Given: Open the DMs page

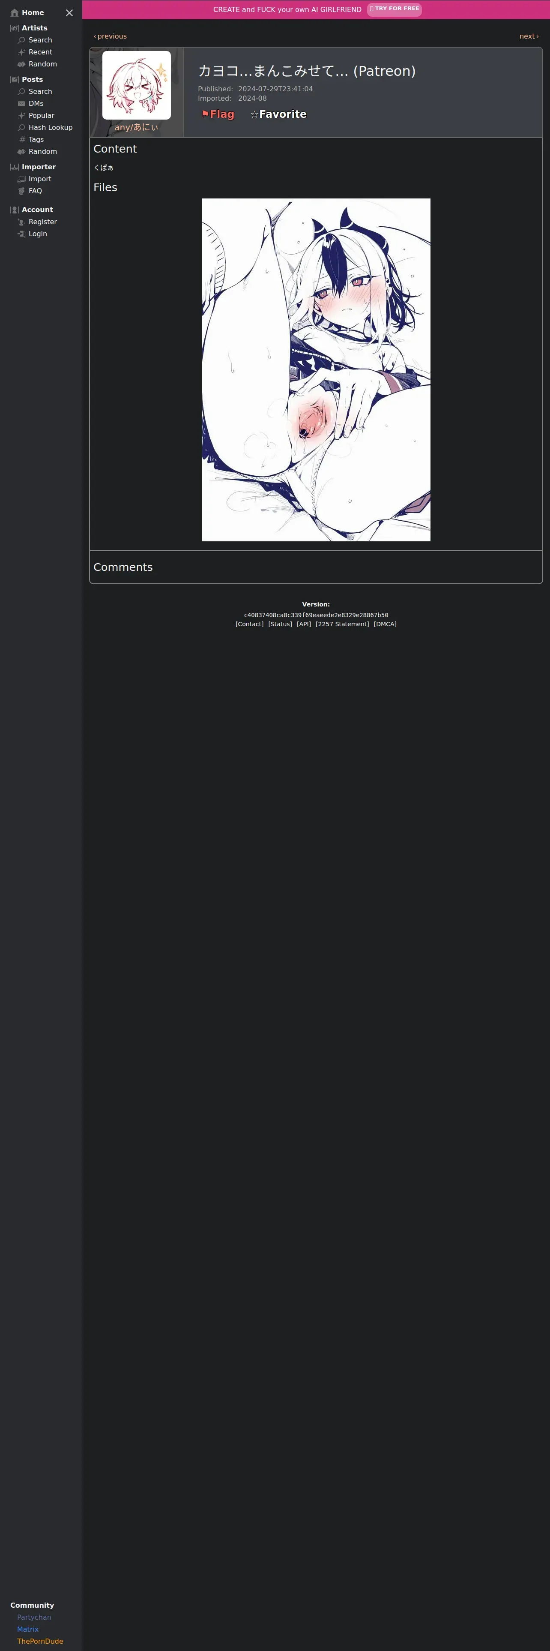Looking at the screenshot, I should [x=36, y=104].
